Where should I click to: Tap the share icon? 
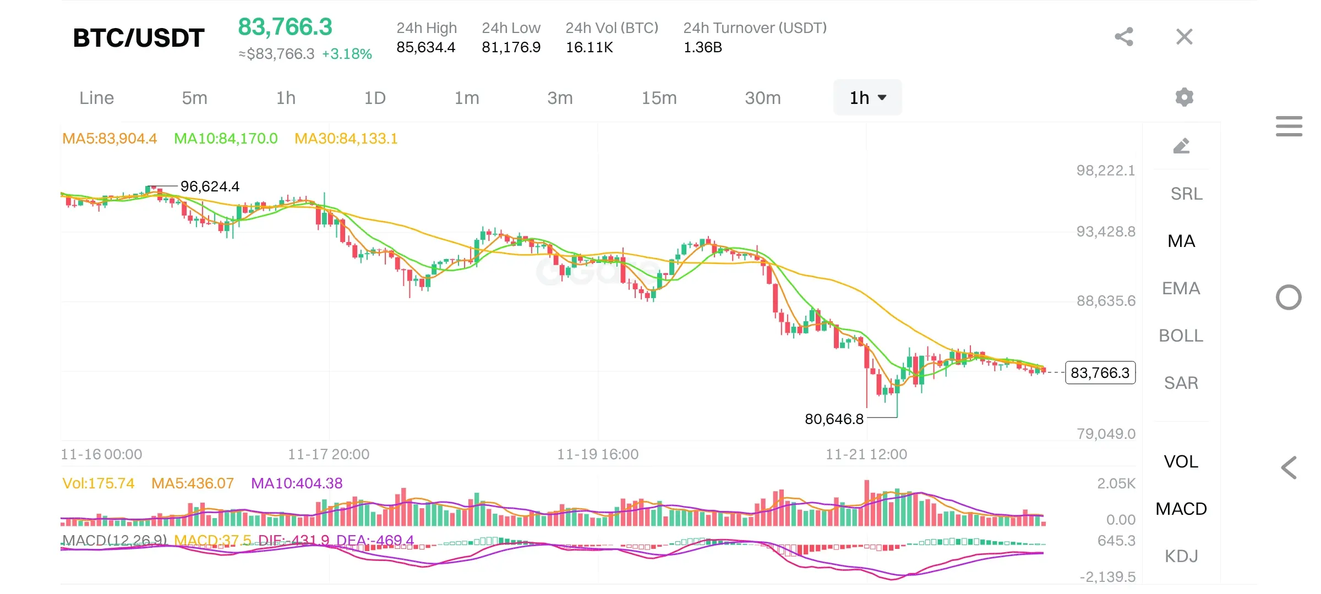(x=1124, y=37)
